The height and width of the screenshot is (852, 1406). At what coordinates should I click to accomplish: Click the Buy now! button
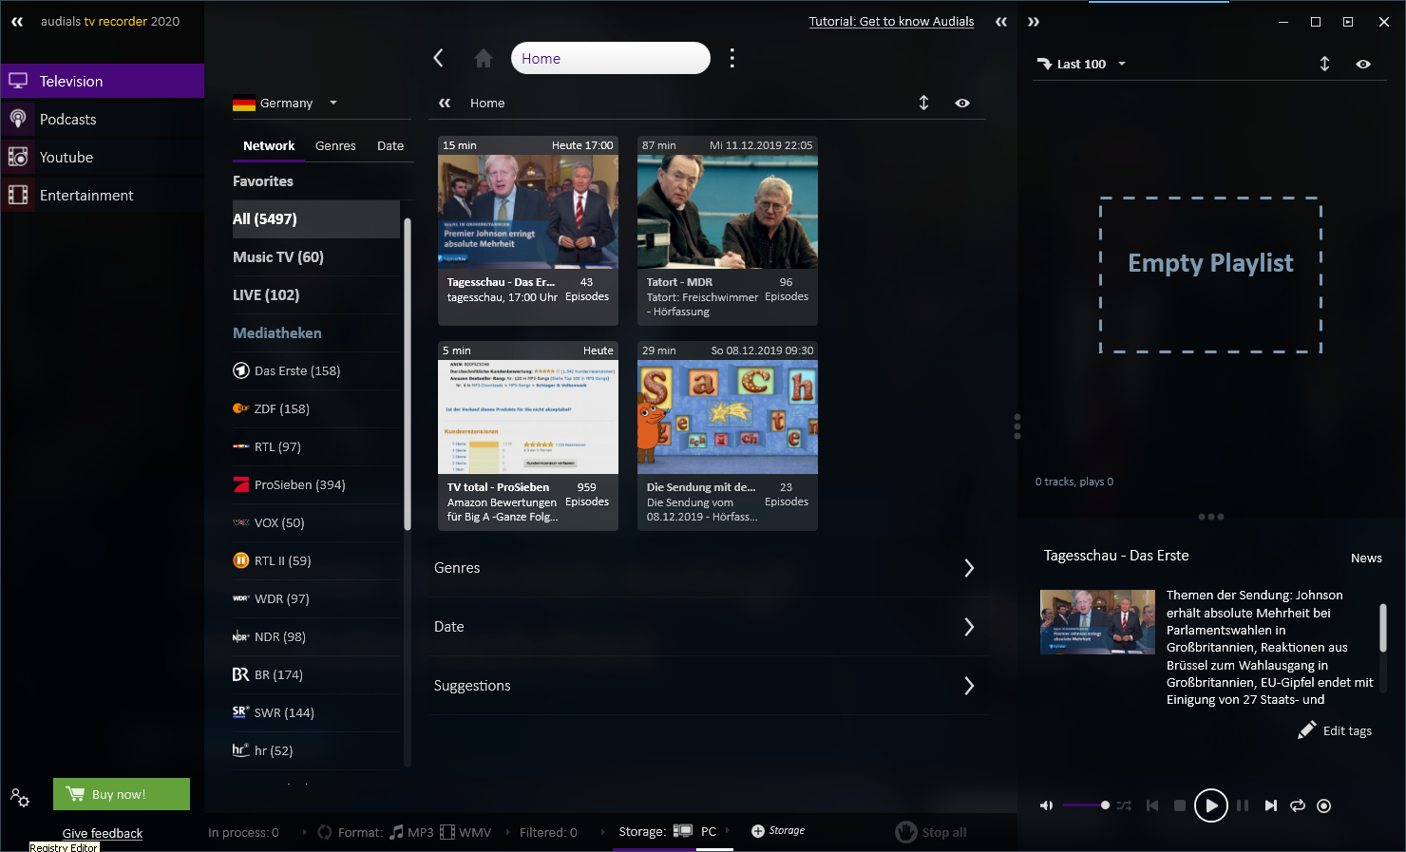(x=122, y=794)
